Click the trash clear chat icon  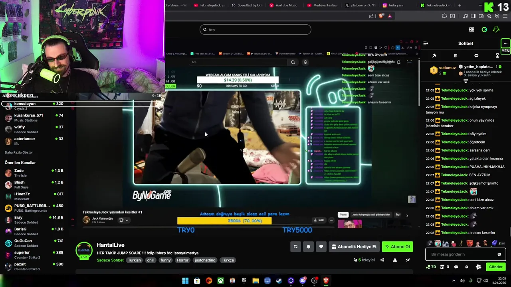pyautogui.click(x=455, y=56)
